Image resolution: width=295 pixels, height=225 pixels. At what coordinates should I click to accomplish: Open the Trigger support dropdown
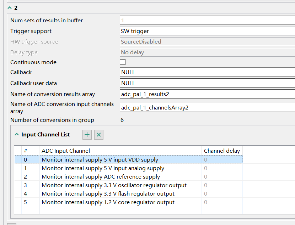(208, 31)
